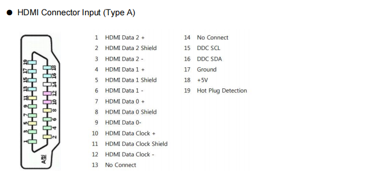Screen dimensions: 375x191
Task: Select pin 1 in the connector diagram
Action: (32, 142)
